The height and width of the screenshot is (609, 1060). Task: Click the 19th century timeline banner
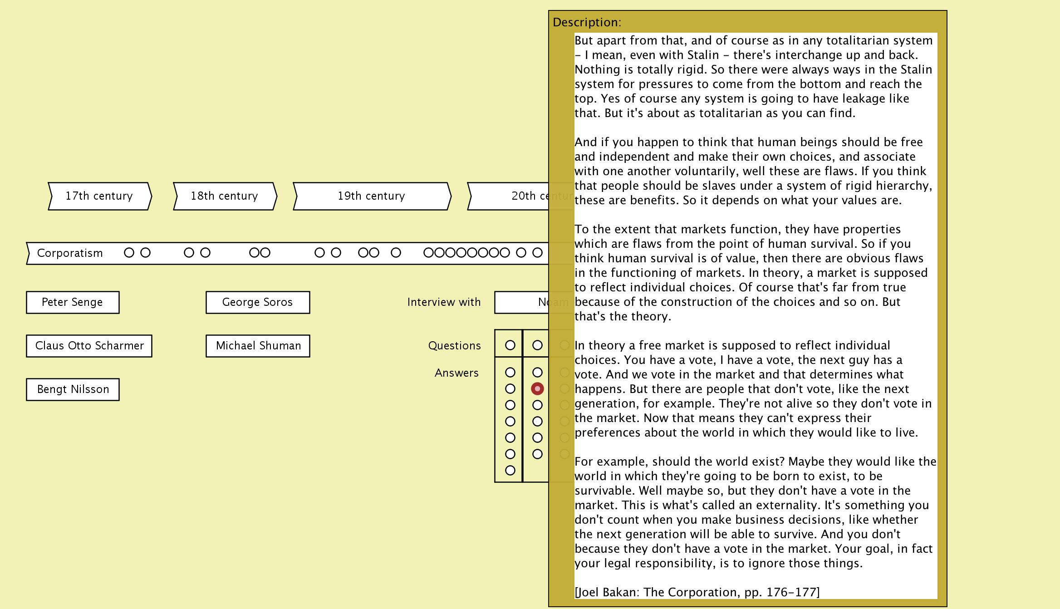click(372, 196)
